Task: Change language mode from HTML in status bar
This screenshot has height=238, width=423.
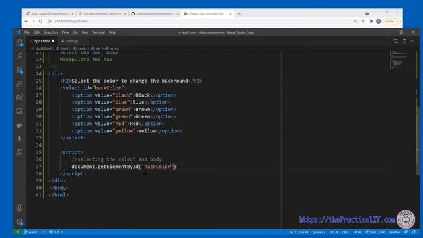Action: tap(357, 232)
